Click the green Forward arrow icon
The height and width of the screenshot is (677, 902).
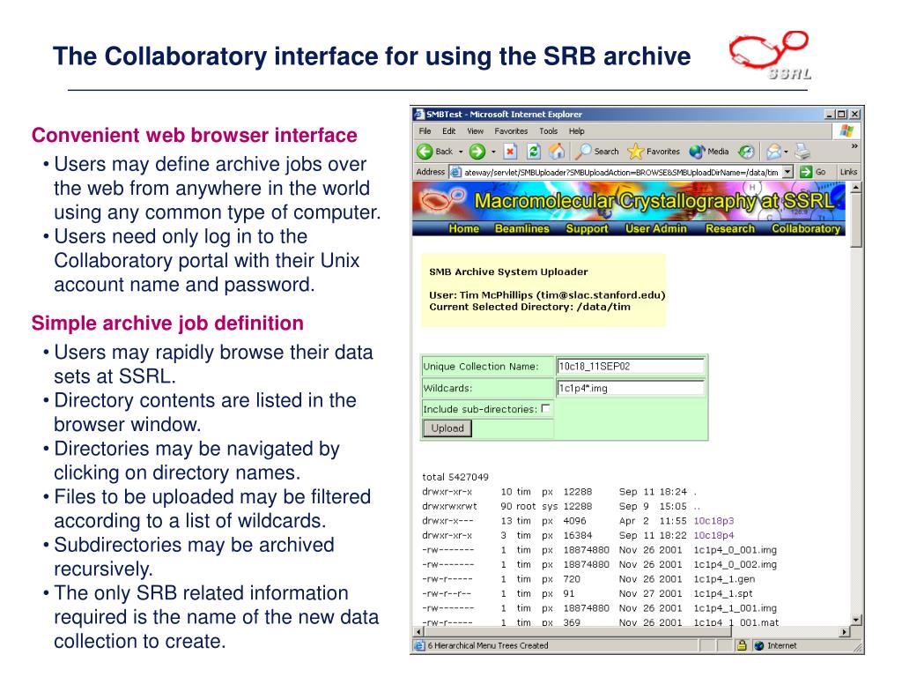click(477, 152)
